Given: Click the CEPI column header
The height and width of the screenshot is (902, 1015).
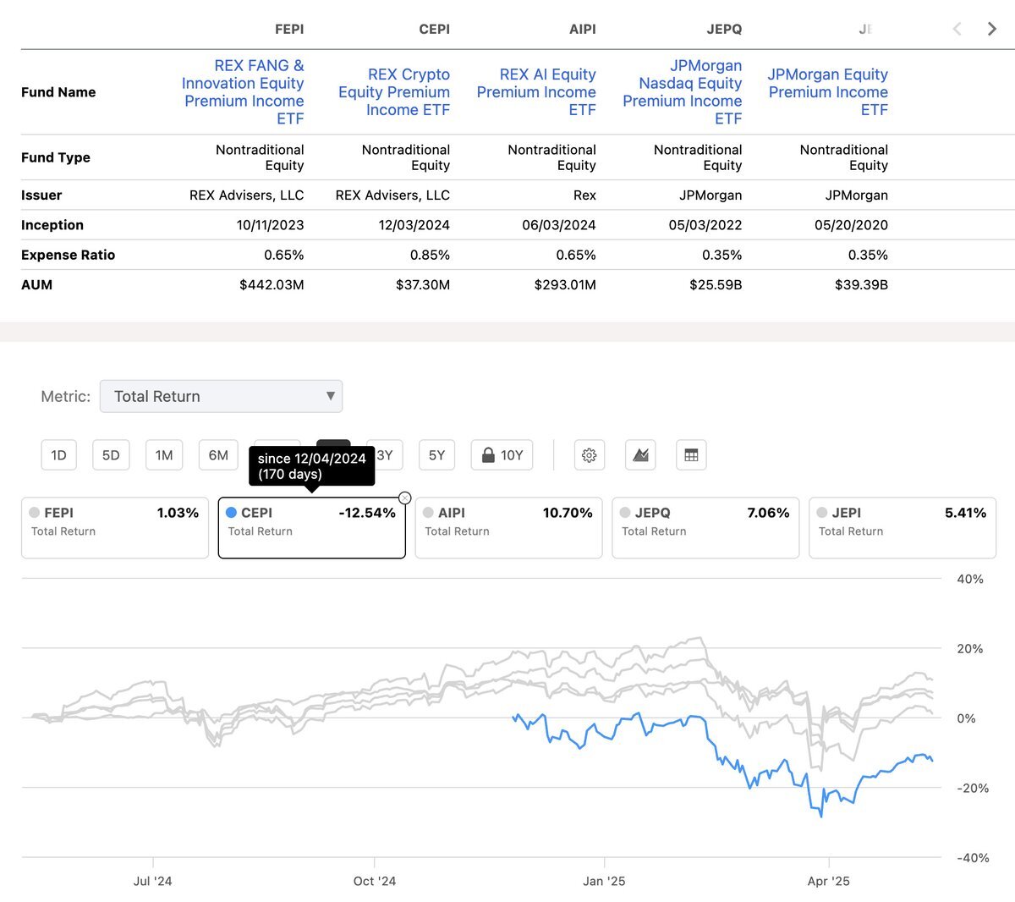Looking at the screenshot, I should pyautogui.click(x=435, y=30).
